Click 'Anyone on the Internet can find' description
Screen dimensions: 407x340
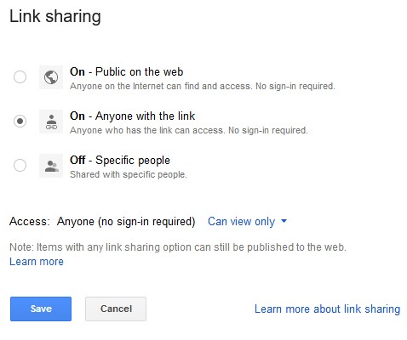click(203, 86)
